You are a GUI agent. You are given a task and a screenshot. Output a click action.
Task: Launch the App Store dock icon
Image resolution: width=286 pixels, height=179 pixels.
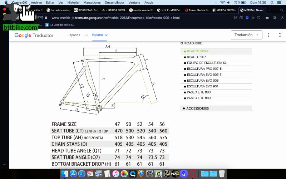click(73, 174)
